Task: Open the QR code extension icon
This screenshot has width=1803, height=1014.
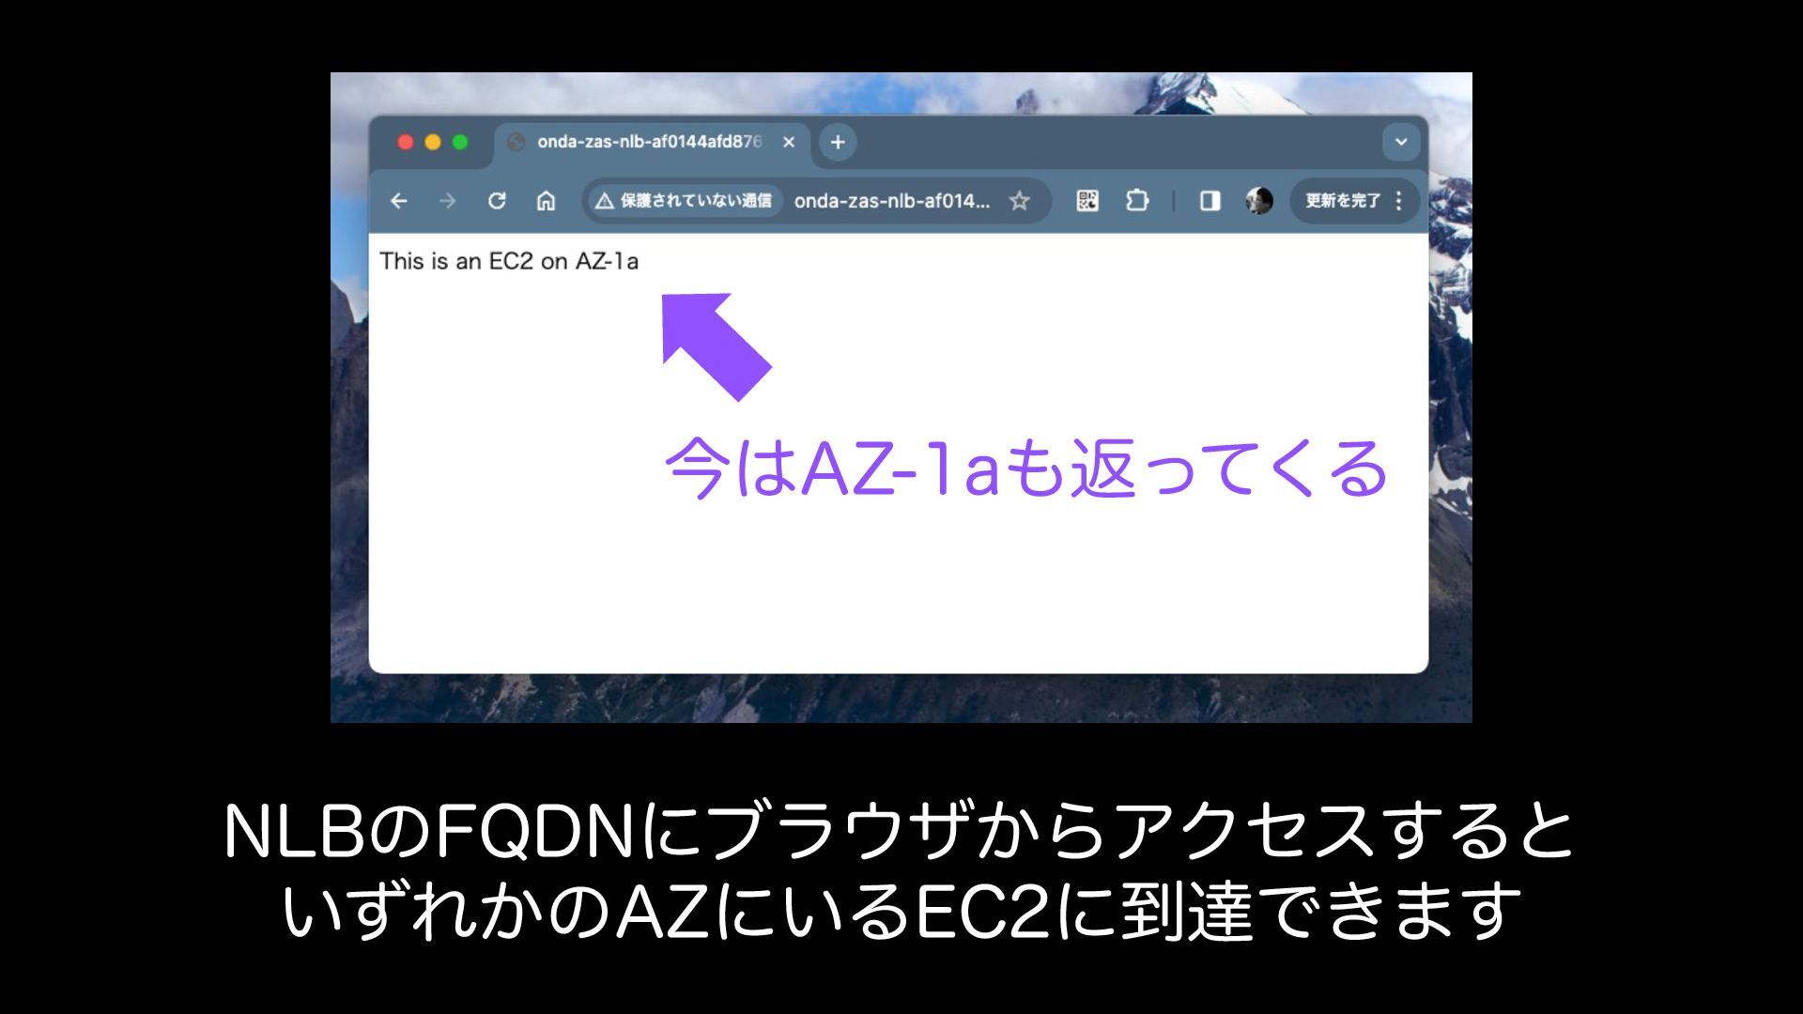Action: point(1087,201)
